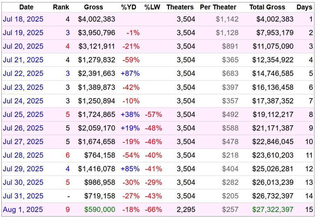Viewport: 318px width, 220px height.
Task: Select the $1,389,873 gross value
Action: pos(96,87)
